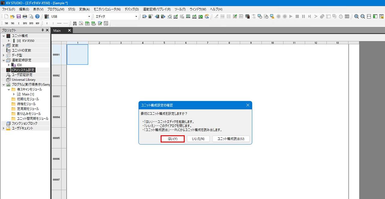Click the Zoom in magnifier icon

tap(356, 17)
